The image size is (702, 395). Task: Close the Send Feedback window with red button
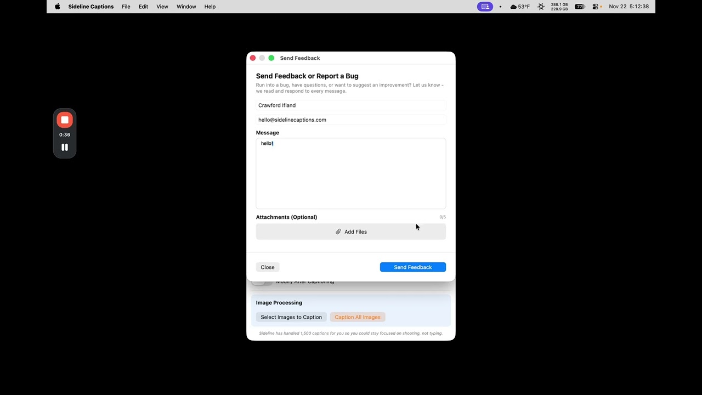tap(253, 58)
